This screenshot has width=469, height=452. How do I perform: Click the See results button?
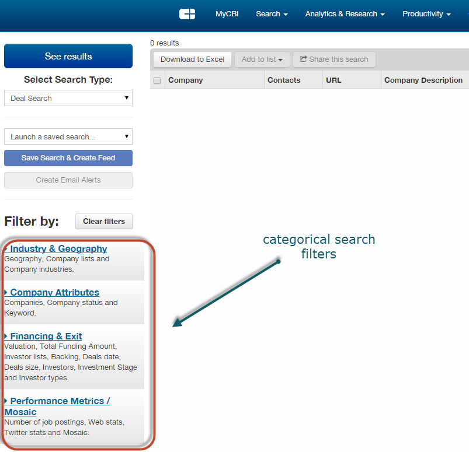pos(68,57)
